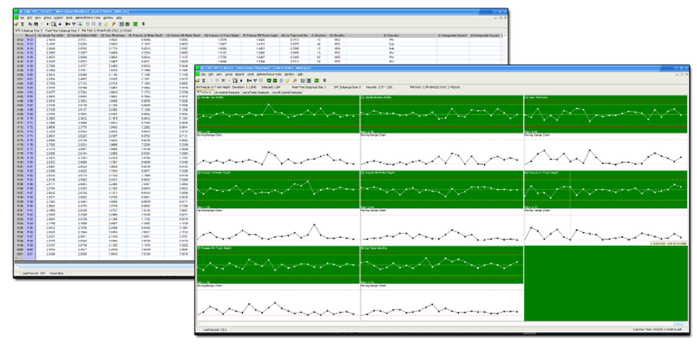This screenshot has width=697, height=346.
Task: Switch to the Out of Control Features tab
Action: pyautogui.click(x=286, y=93)
